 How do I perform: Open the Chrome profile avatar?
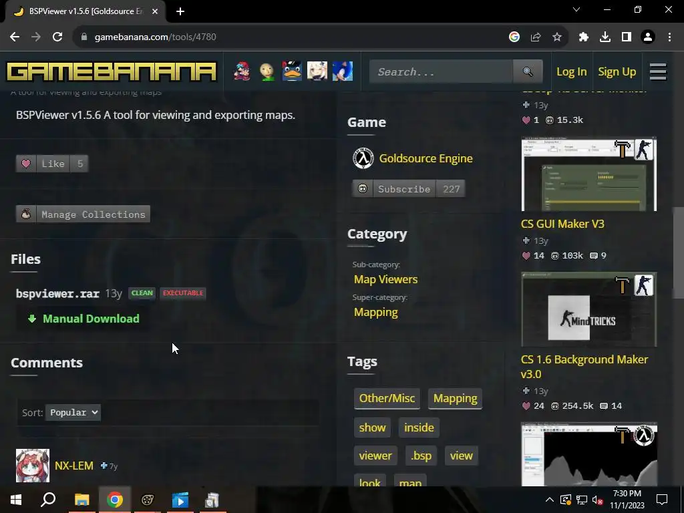click(x=648, y=37)
